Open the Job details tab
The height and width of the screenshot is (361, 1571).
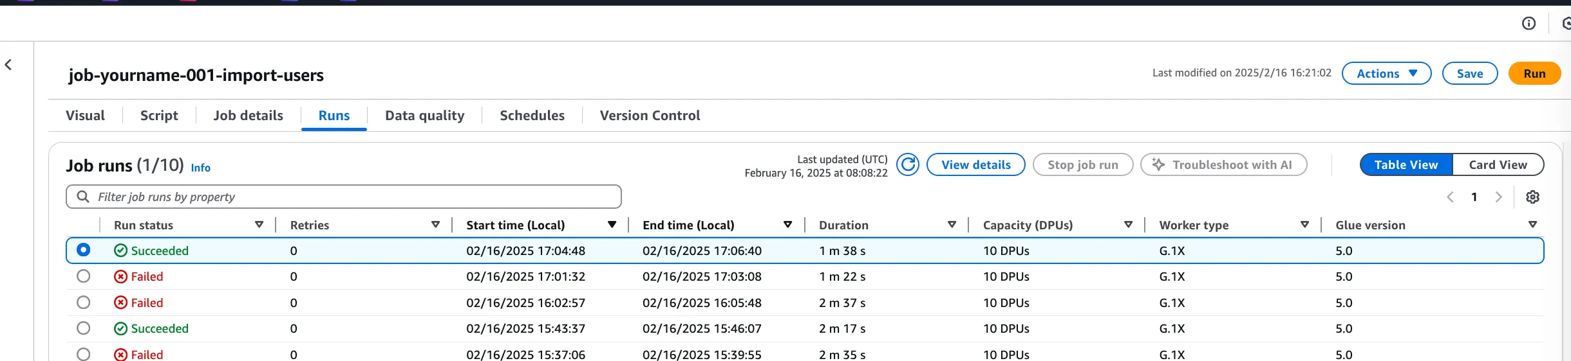(x=248, y=116)
